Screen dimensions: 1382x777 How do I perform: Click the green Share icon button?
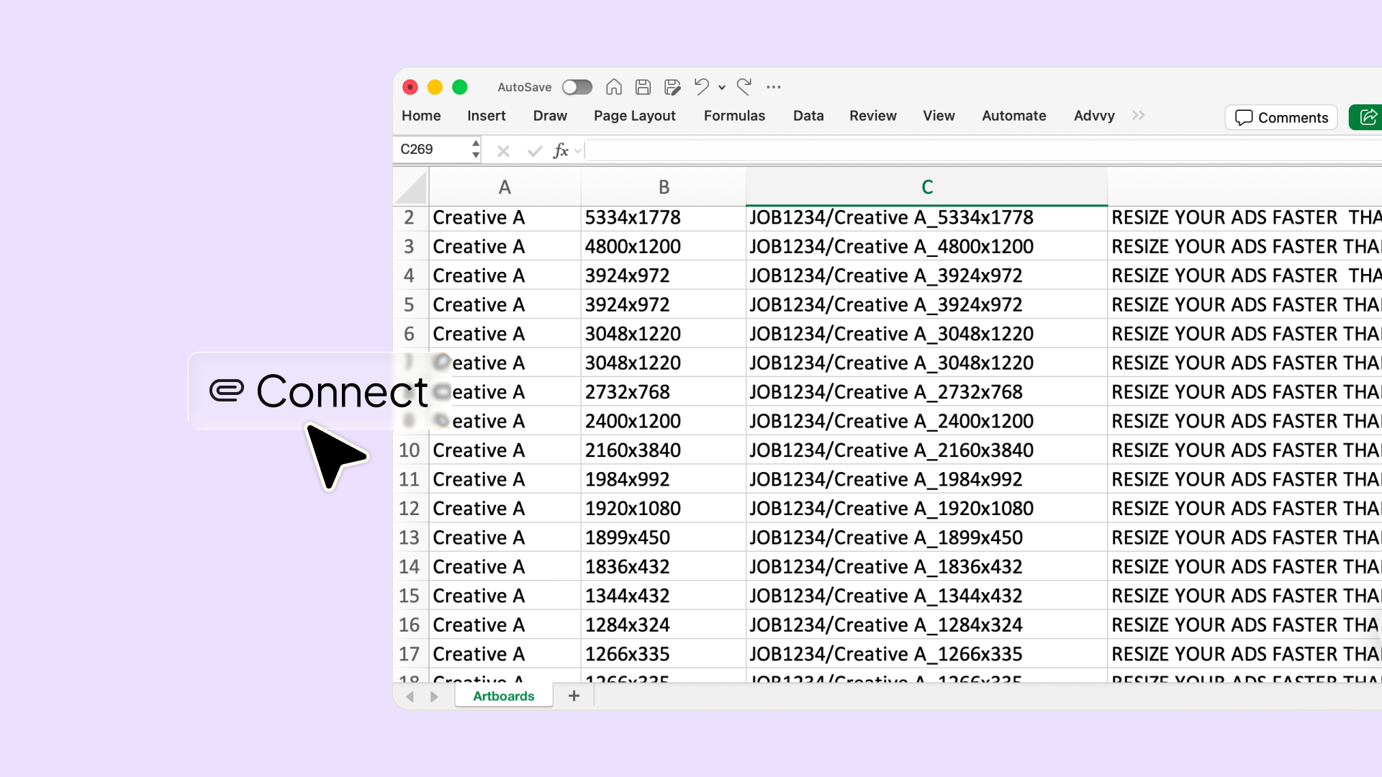tap(1367, 117)
